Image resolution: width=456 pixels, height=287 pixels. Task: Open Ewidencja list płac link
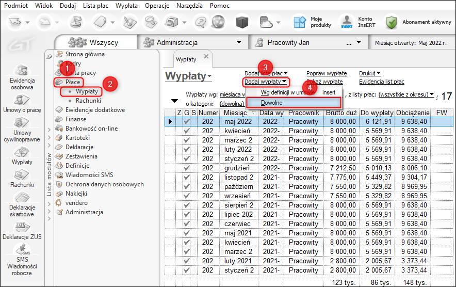pyautogui.click(x=381, y=82)
